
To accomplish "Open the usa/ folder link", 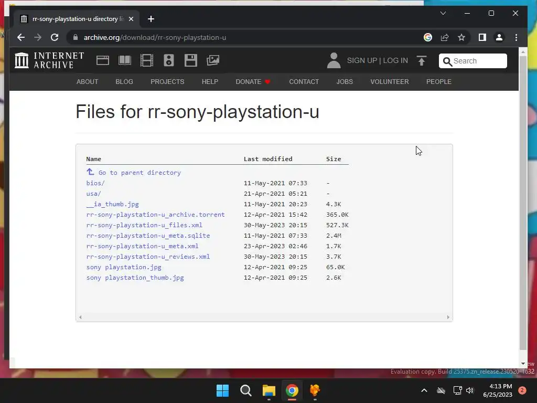I will 93,194.
